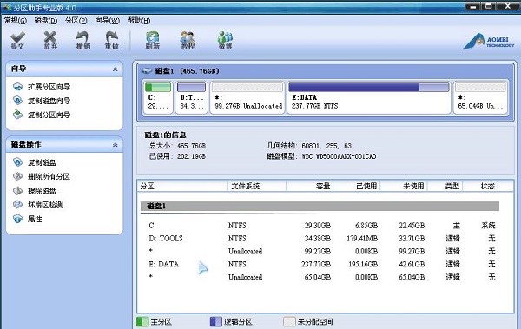The height and width of the screenshot is (329, 521).
Task: Open the 磁盘(D) menu
Action: pyautogui.click(x=45, y=21)
